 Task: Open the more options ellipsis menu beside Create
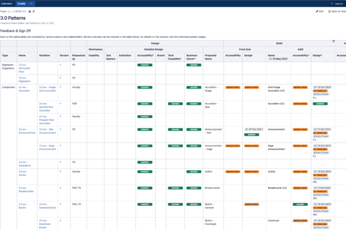31,3
